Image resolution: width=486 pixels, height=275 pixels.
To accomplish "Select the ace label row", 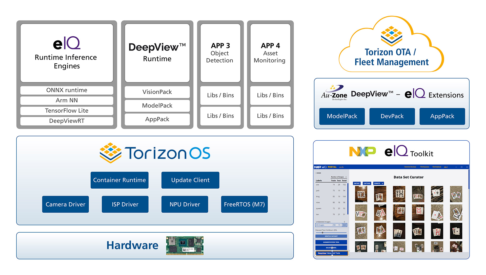I will [x=331, y=185].
